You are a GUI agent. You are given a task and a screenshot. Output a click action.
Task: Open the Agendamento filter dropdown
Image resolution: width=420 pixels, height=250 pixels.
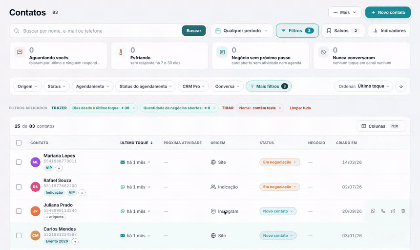[x=92, y=87]
